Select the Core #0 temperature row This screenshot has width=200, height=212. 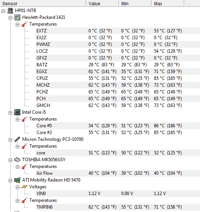(x=118, y=126)
